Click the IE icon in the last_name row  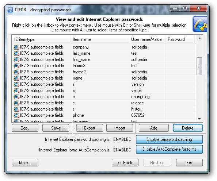[16, 53]
